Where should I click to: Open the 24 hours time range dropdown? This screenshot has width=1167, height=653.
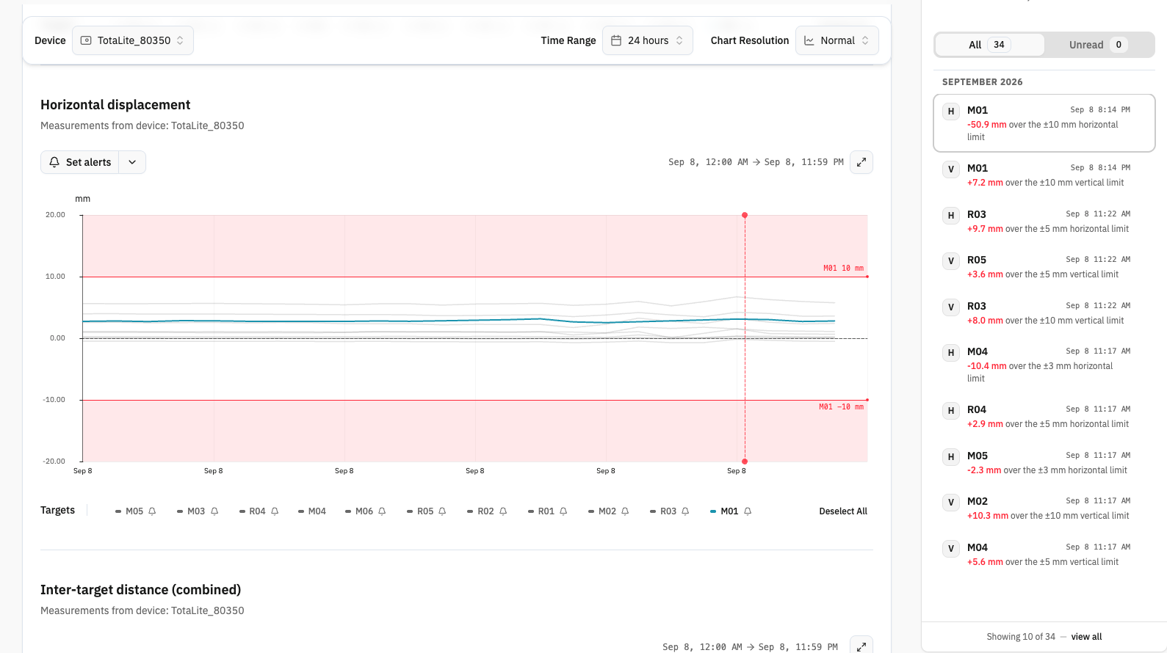648,40
